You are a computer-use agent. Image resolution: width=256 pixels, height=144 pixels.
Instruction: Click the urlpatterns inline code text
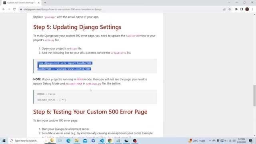[x=118, y=53]
